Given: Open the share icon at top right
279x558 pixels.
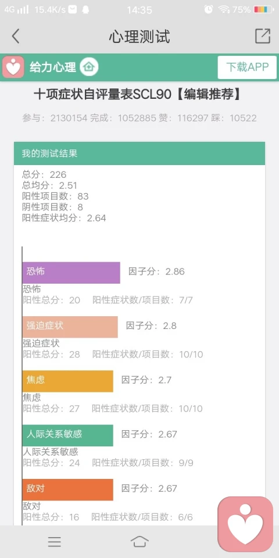Looking at the screenshot, I should 263,36.
